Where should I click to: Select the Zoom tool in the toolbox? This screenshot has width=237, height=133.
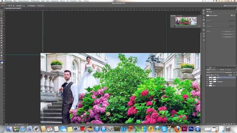click(1, 58)
